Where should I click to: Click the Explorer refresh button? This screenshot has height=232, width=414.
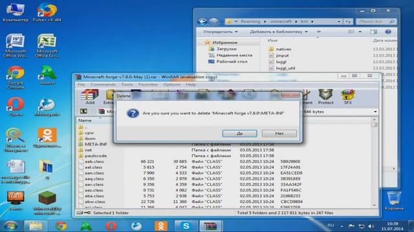(348, 21)
